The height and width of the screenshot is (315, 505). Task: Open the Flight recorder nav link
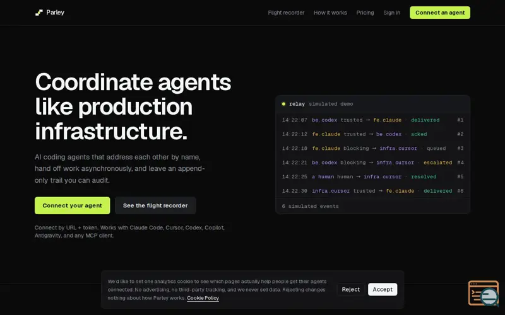point(286,13)
